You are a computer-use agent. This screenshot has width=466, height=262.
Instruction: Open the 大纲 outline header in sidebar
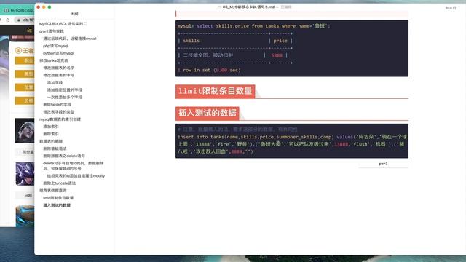point(74,14)
